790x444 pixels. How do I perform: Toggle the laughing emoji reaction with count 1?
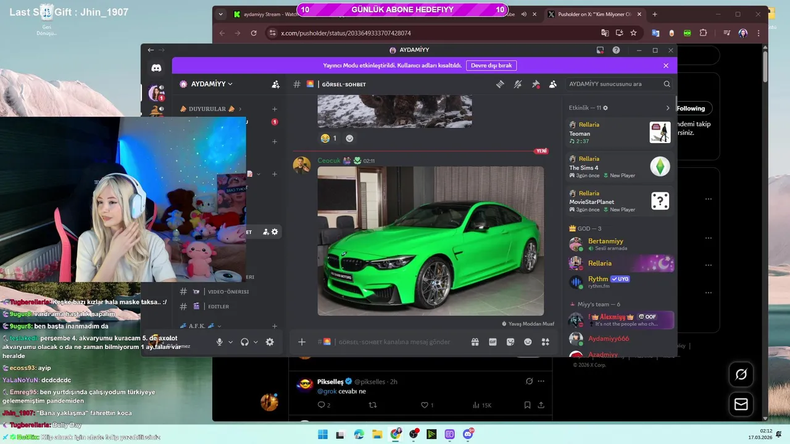pyautogui.click(x=328, y=139)
